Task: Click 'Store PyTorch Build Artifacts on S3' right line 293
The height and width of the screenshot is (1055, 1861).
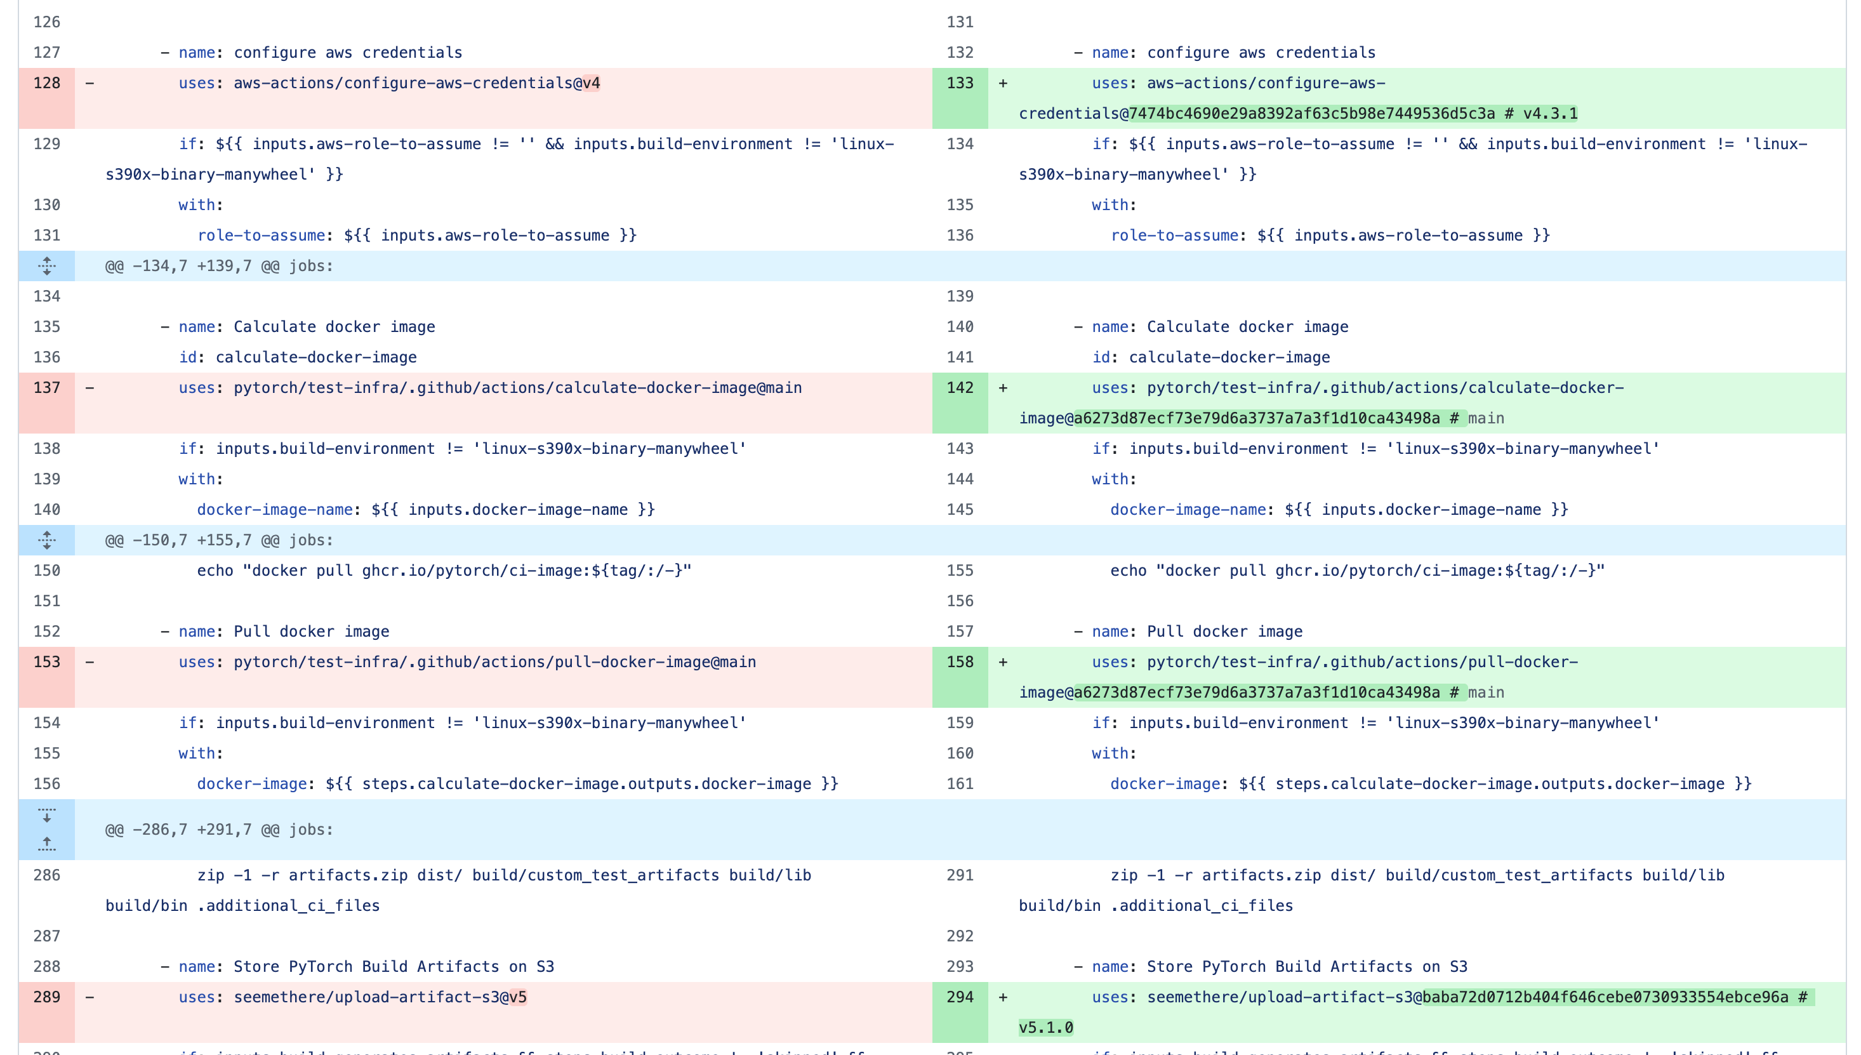Action: coord(1308,967)
